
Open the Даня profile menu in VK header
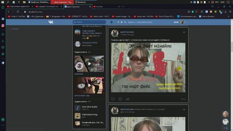coord(180,22)
